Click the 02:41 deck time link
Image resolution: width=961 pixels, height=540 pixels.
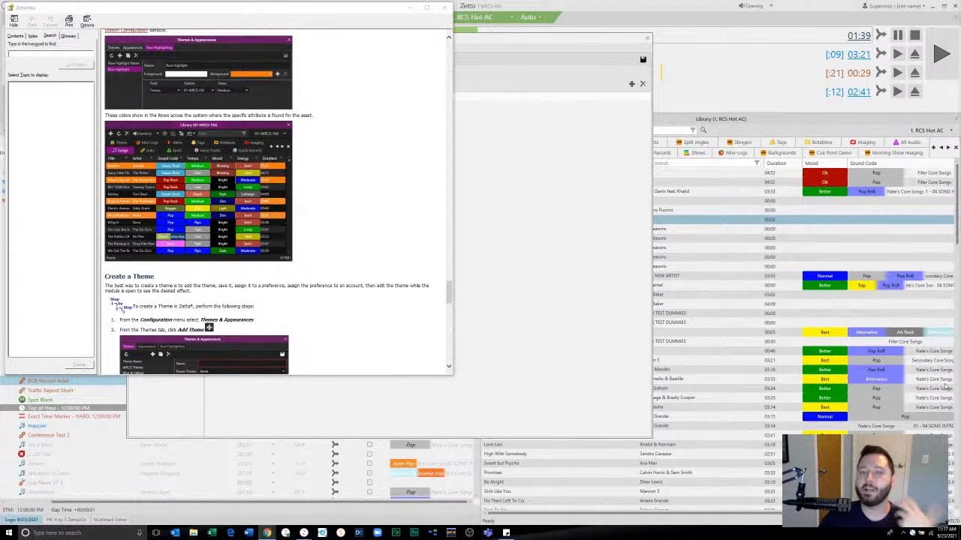[858, 91]
